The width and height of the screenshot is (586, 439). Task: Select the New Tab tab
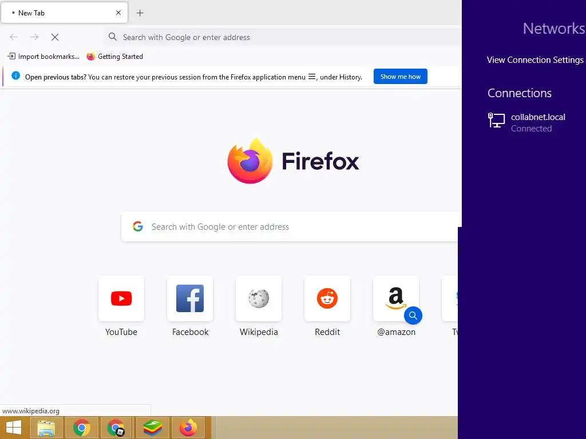point(64,13)
